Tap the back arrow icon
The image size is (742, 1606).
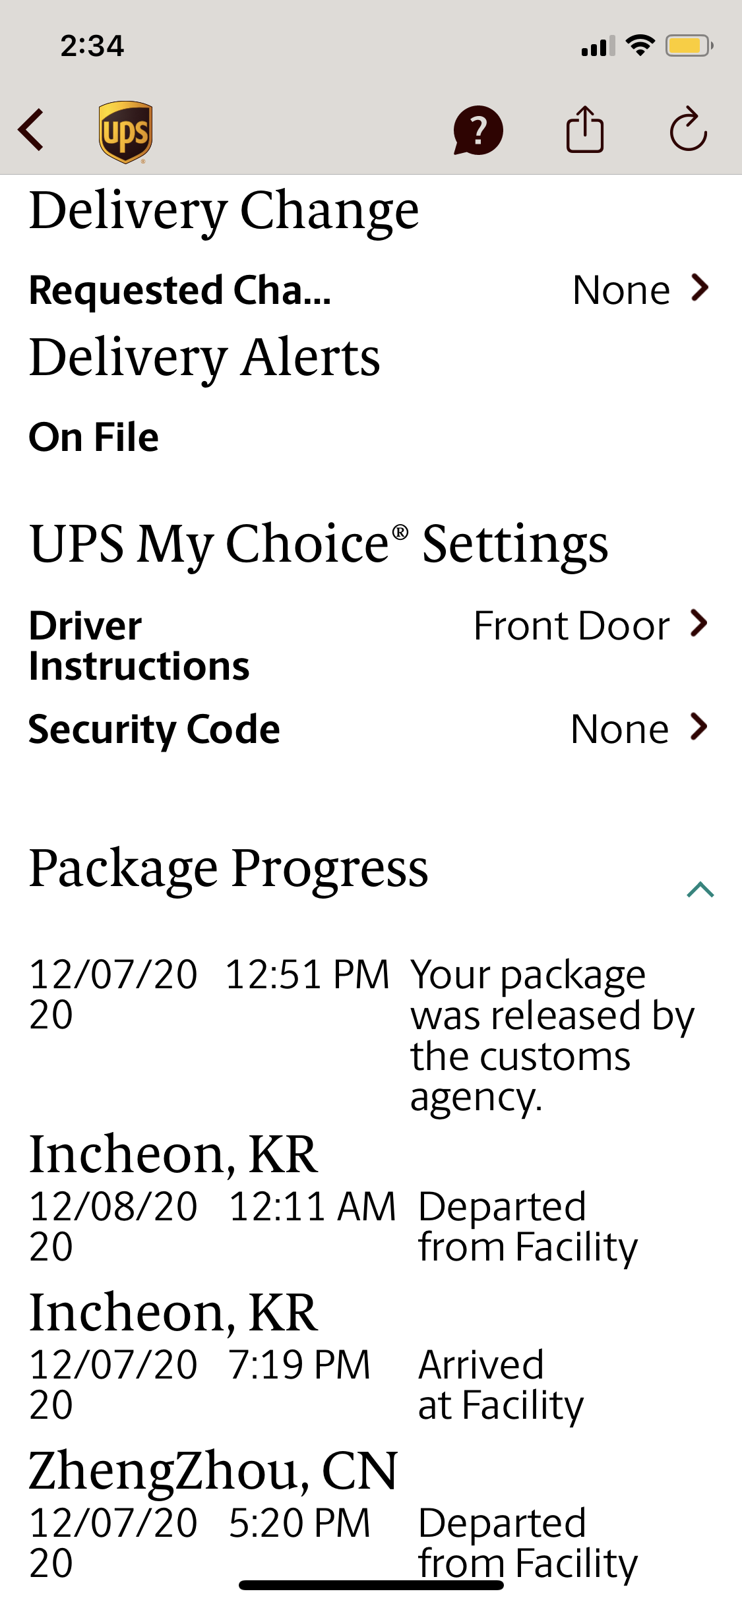click(x=31, y=130)
